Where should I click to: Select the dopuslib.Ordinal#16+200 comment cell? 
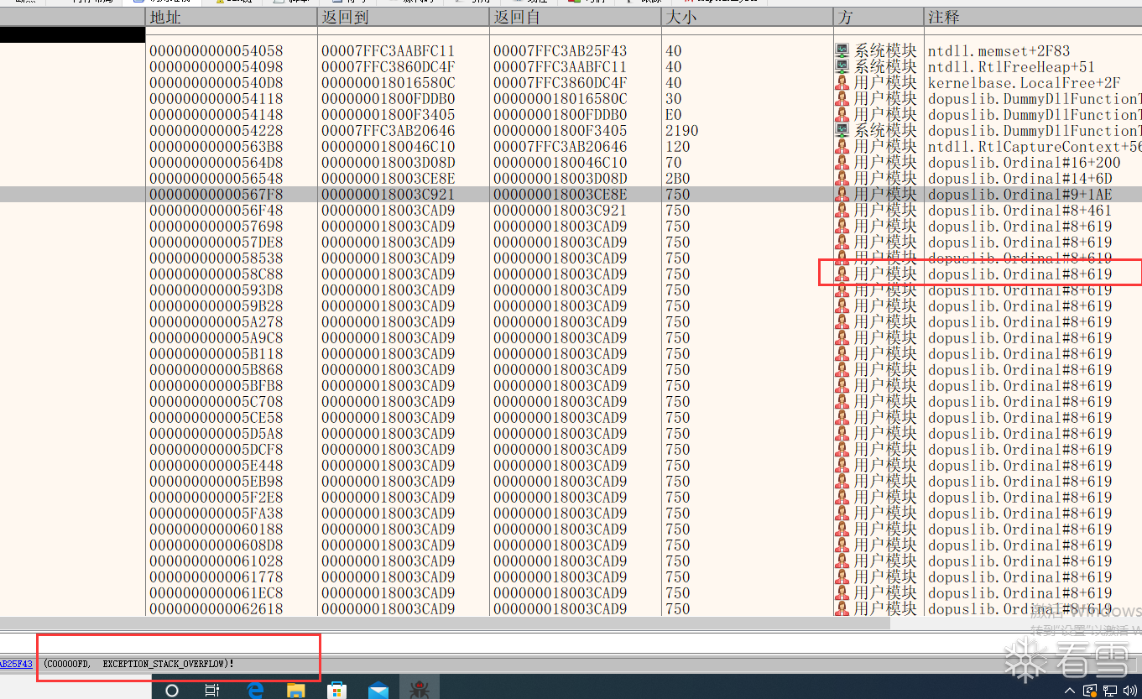1024,163
